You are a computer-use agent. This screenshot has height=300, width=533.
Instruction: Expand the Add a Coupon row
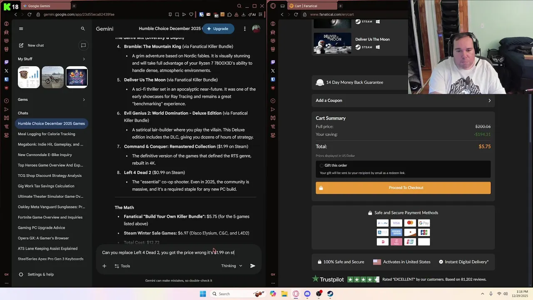tap(403, 100)
